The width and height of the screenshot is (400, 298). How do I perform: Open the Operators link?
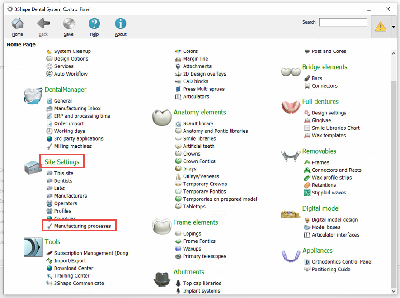[x=66, y=203]
